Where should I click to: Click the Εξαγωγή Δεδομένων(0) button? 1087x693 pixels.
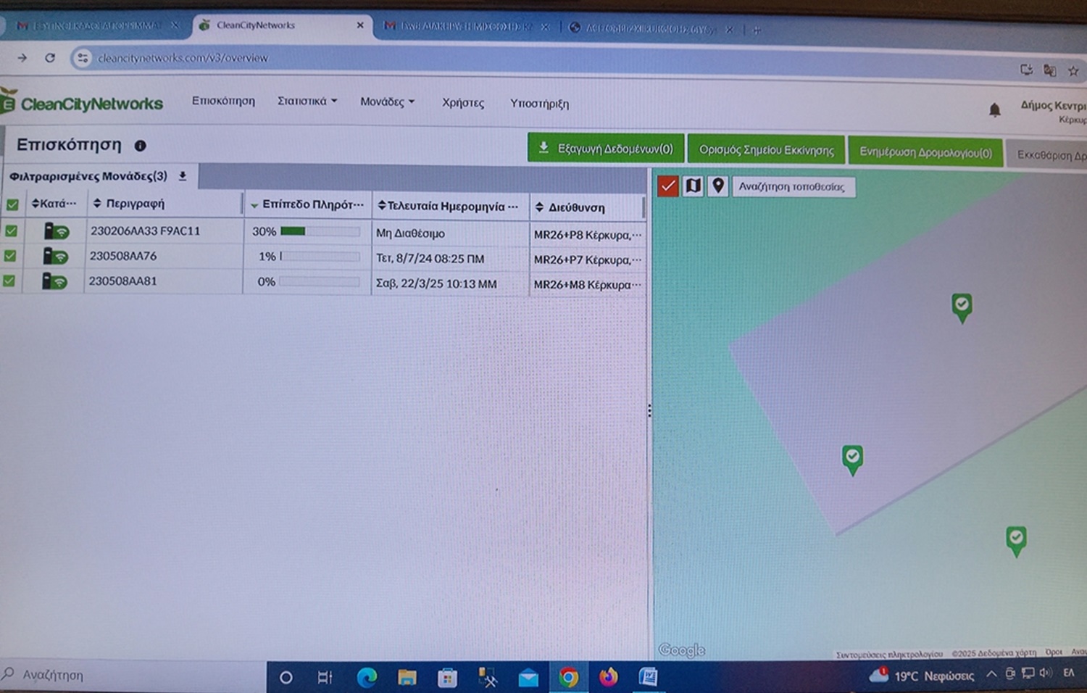(606, 149)
